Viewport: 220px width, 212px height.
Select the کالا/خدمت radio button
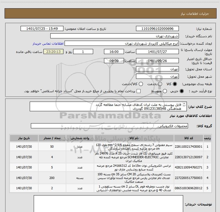(x=141, y=84)
